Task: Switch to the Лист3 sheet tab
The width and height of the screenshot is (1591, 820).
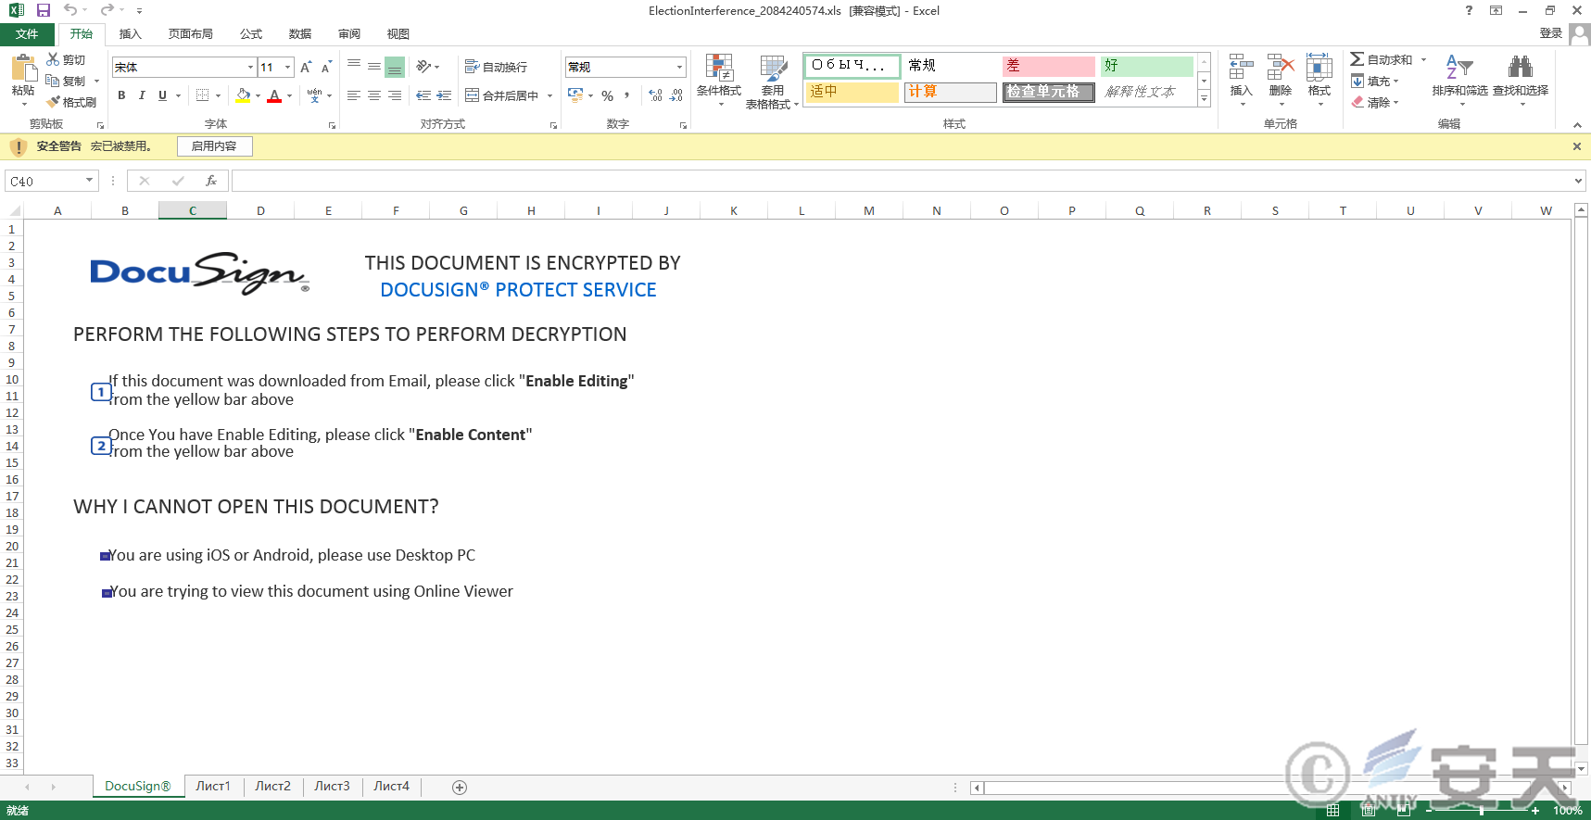Action: tap(332, 787)
